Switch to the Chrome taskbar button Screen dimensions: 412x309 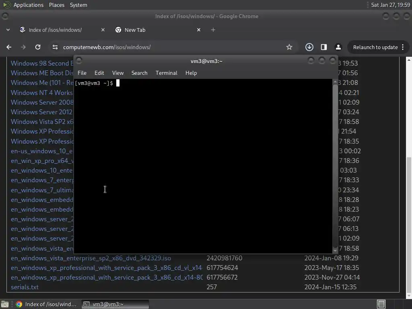coord(46,304)
